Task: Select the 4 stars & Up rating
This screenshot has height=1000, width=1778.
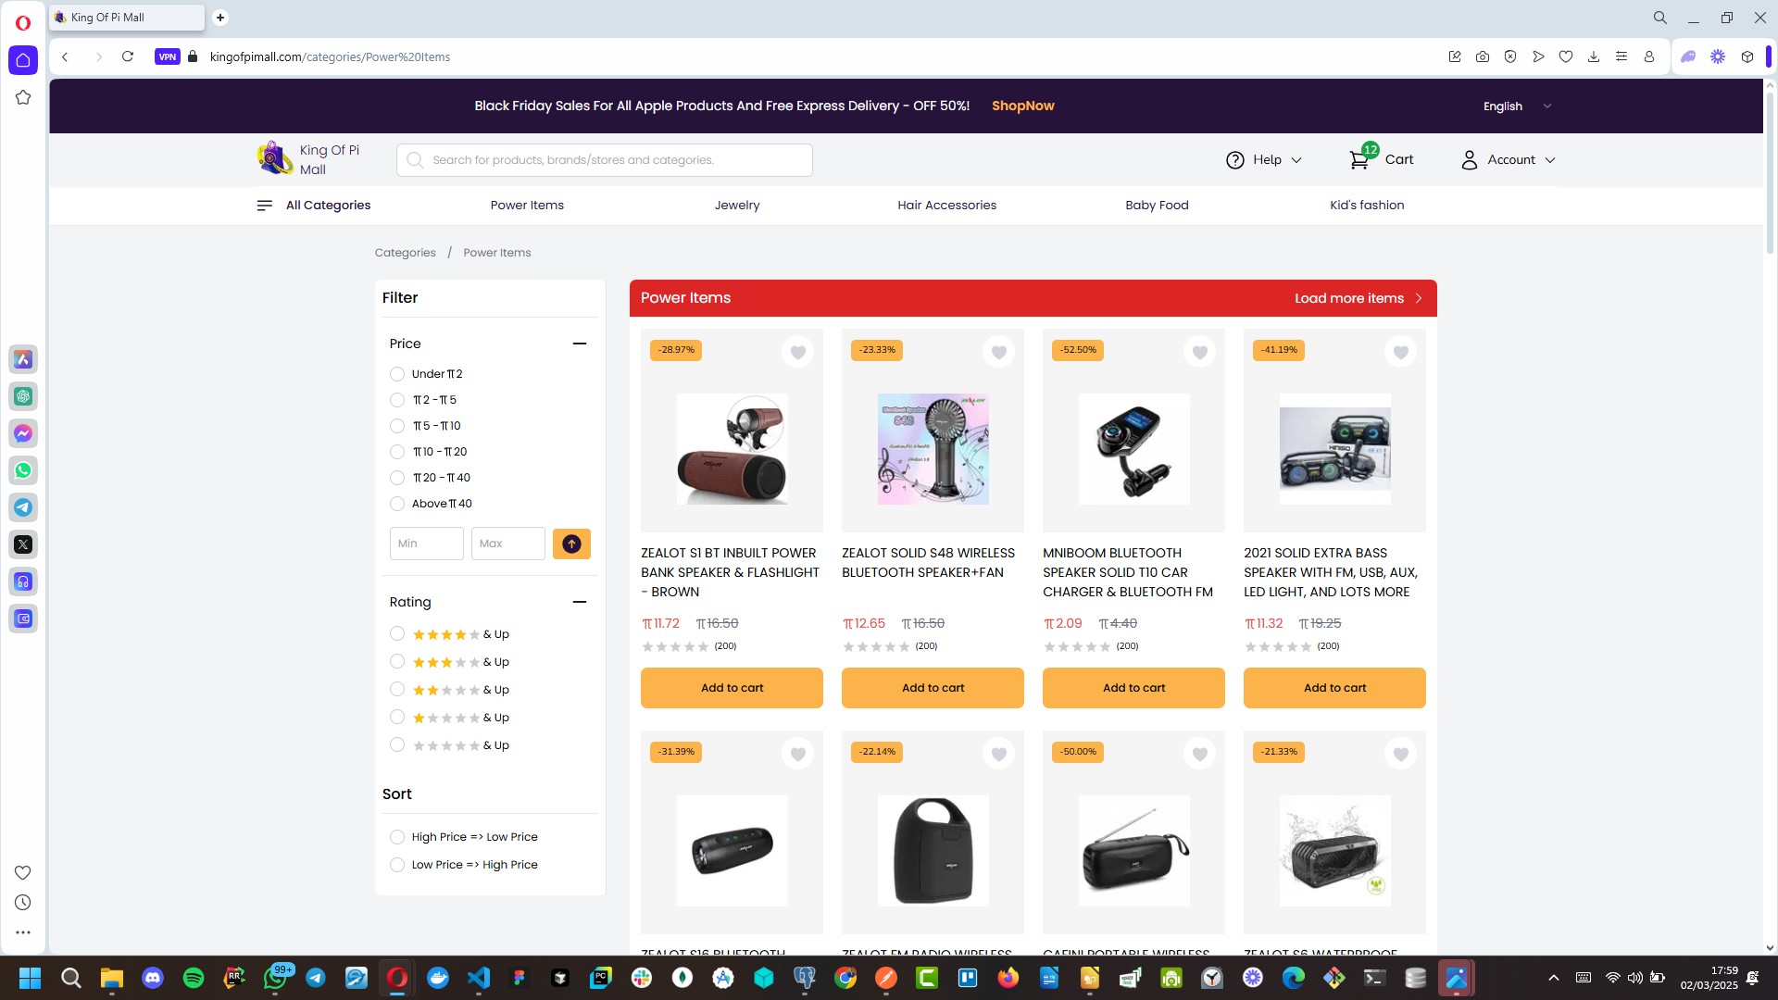Action: click(x=397, y=634)
